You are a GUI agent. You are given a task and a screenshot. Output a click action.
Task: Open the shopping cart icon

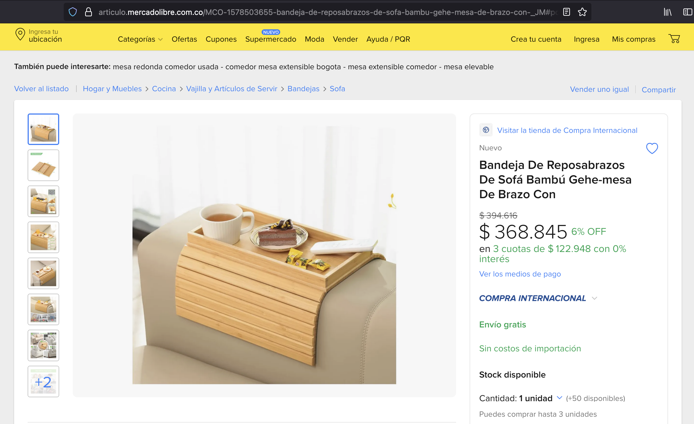pos(675,39)
